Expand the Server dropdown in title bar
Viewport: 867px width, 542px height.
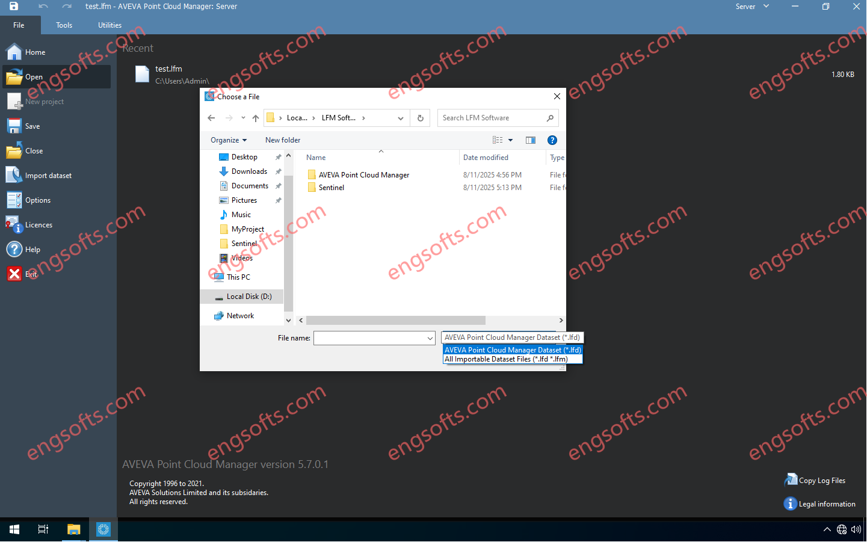click(767, 7)
